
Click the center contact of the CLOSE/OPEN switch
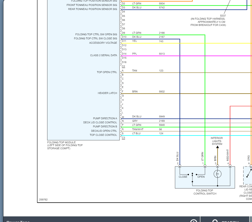tap(192, 174)
